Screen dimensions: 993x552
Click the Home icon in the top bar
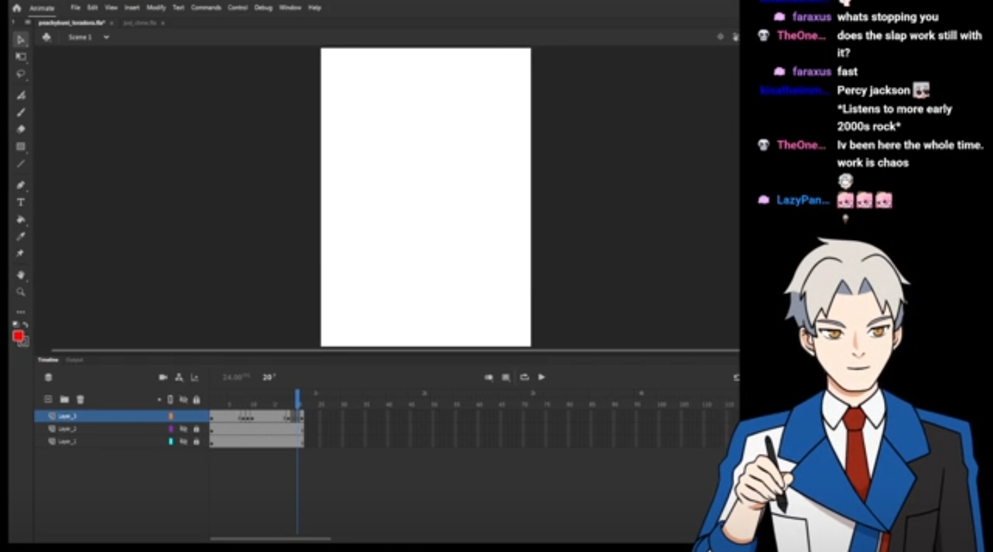click(x=17, y=8)
